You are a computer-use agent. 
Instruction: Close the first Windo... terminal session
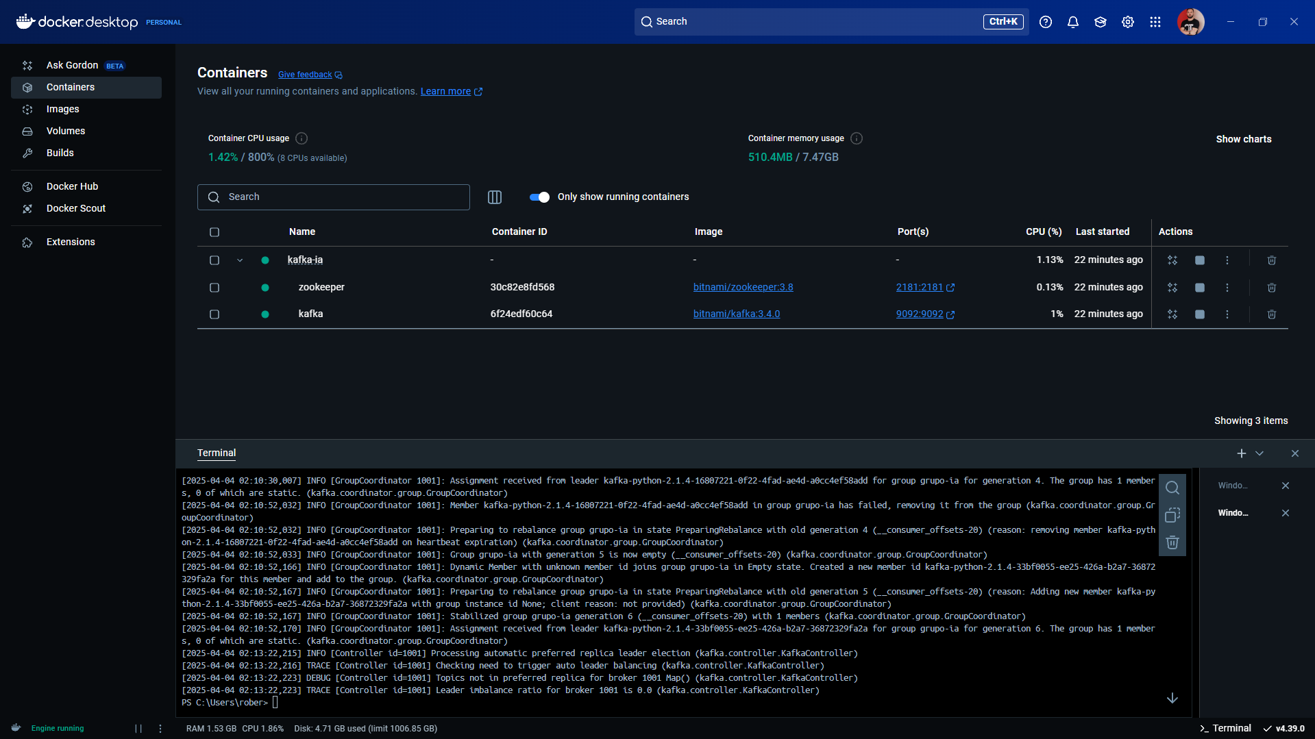[1286, 486]
